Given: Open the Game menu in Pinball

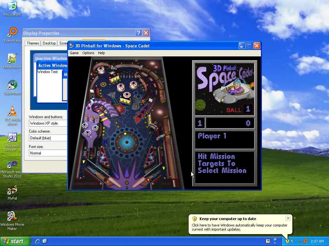Looking at the screenshot, I should (x=74, y=53).
